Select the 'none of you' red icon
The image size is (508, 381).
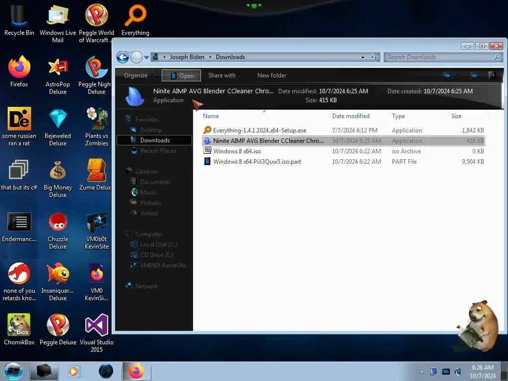coord(19,281)
